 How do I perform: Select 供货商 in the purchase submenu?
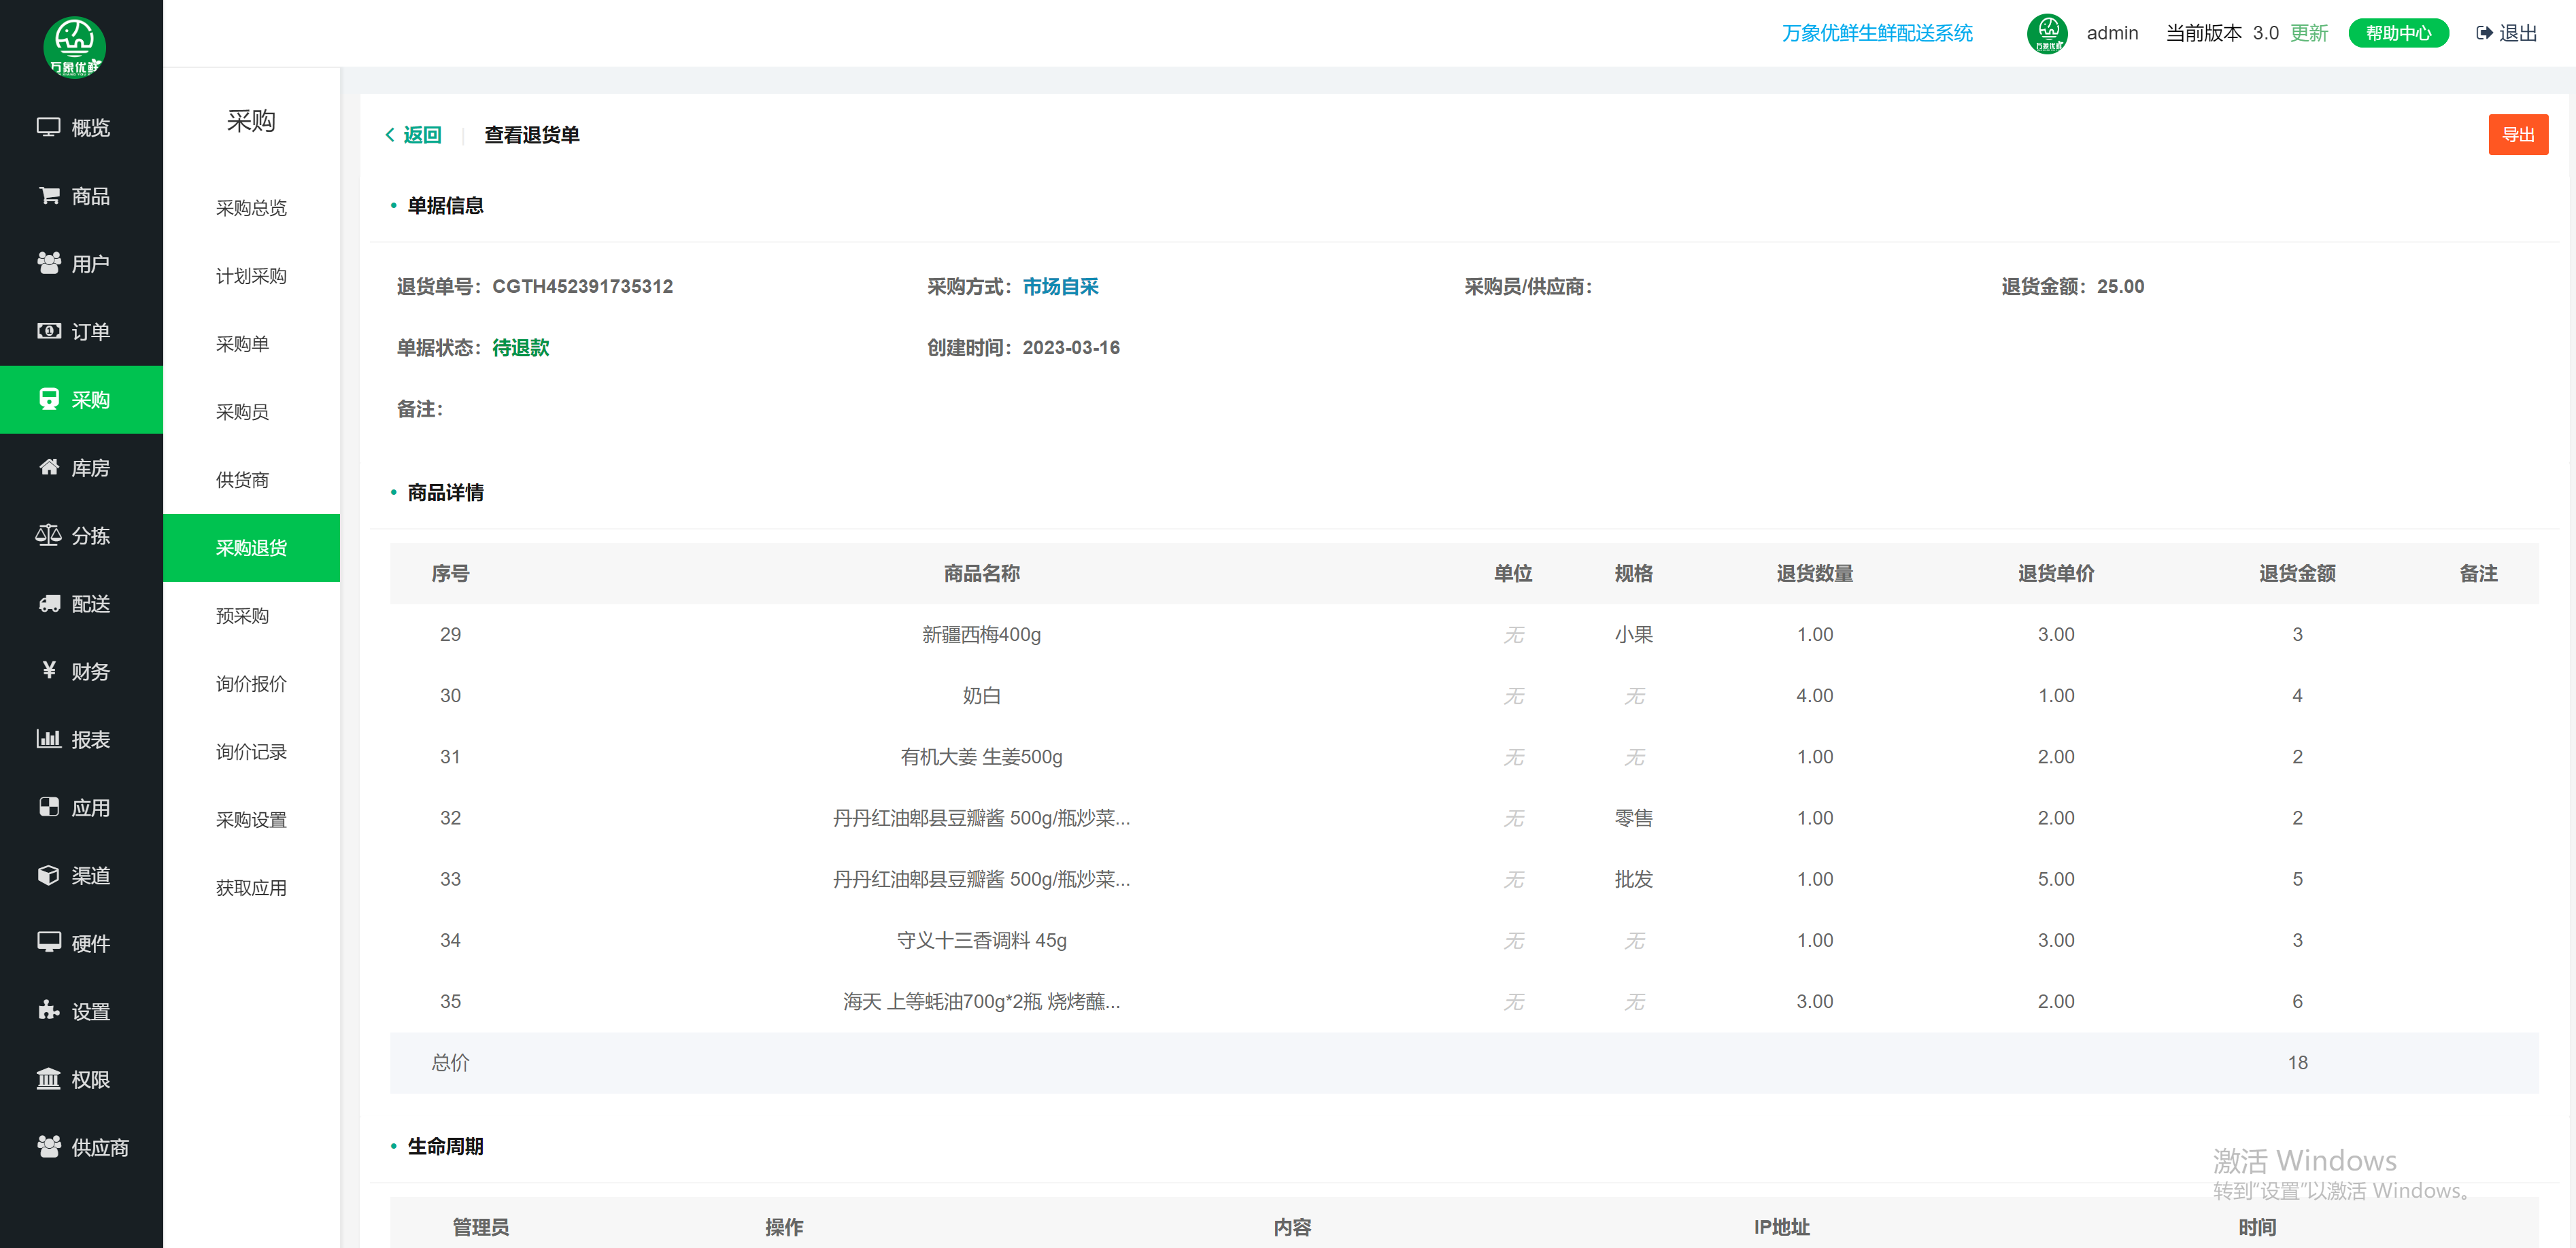pyautogui.click(x=242, y=480)
